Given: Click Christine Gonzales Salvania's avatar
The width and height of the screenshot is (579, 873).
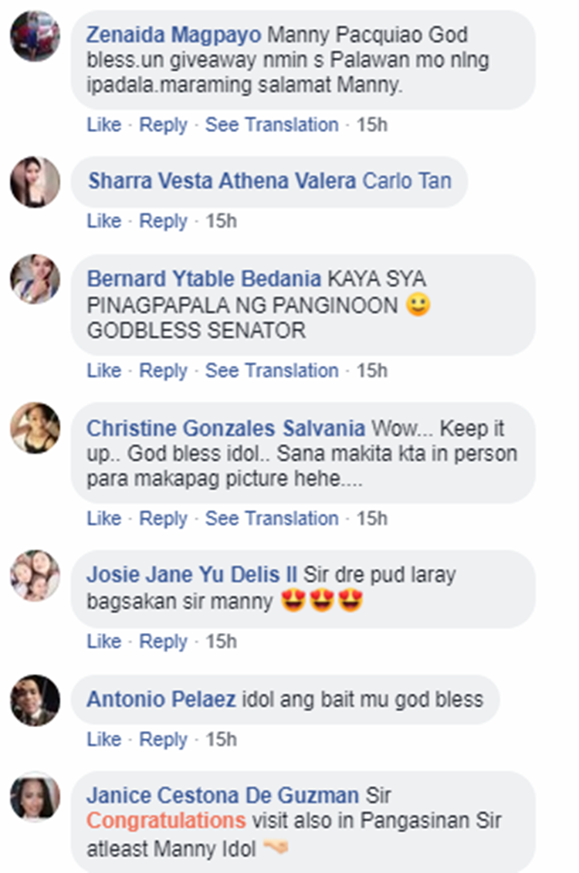Looking at the screenshot, I should point(35,427).
